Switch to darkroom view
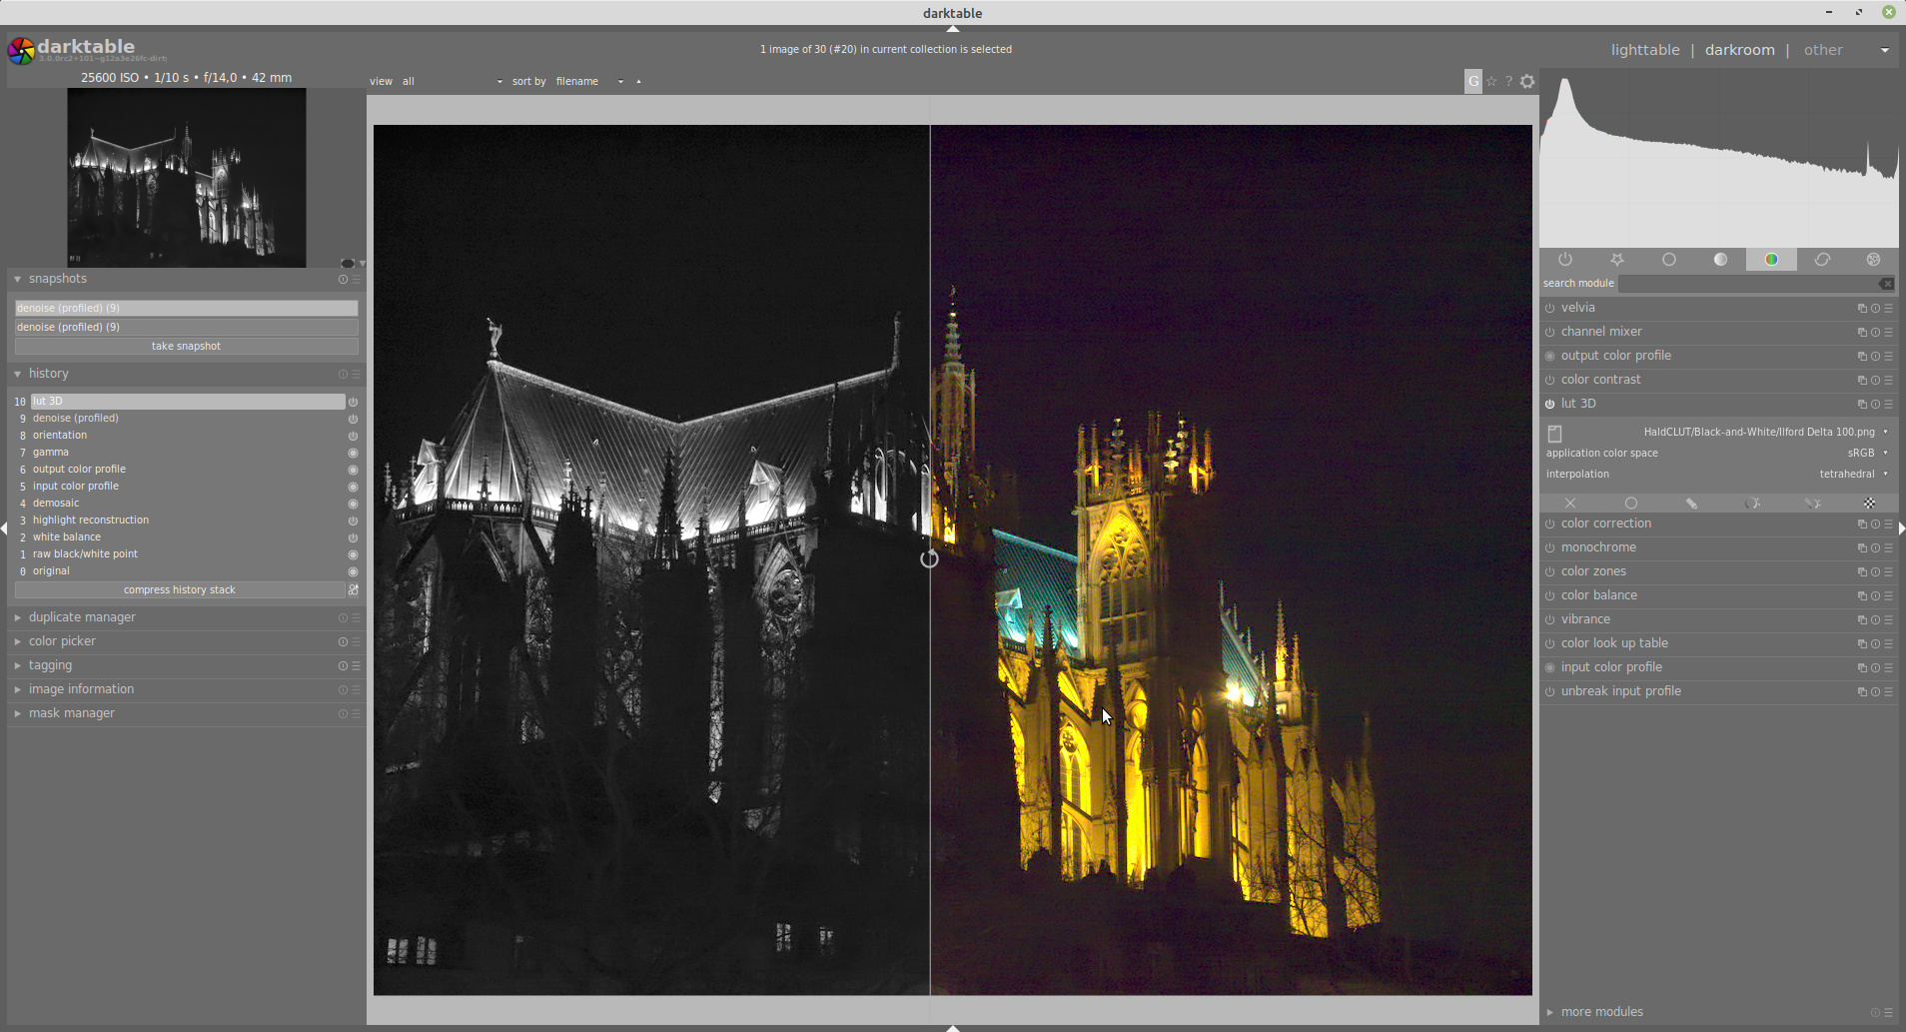The height and width of the screenshot is (1032, 1906). point(1739,50)
